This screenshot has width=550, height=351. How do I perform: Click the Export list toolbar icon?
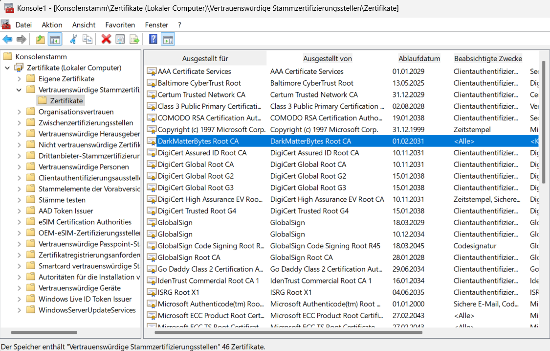(x=134, y=39)
